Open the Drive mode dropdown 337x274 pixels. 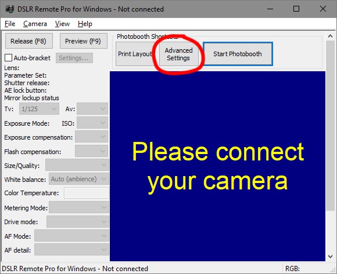tap(78, 221)
